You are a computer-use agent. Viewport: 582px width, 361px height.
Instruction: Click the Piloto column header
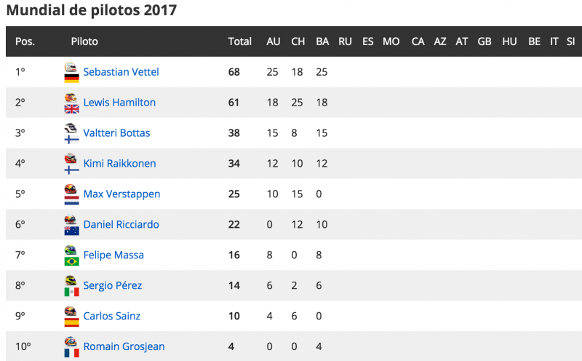pos(84,41)
